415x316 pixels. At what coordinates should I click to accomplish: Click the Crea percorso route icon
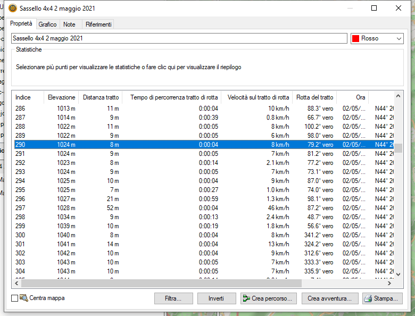coord(246,298)
